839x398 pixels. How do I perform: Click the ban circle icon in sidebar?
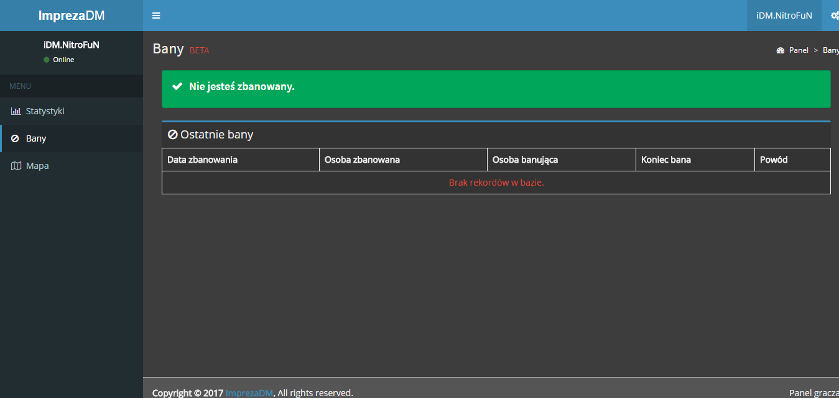click(16, 138)
